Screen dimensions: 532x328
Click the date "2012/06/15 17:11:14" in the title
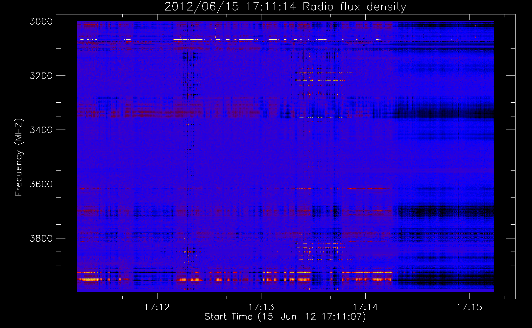tap(230, 7)
